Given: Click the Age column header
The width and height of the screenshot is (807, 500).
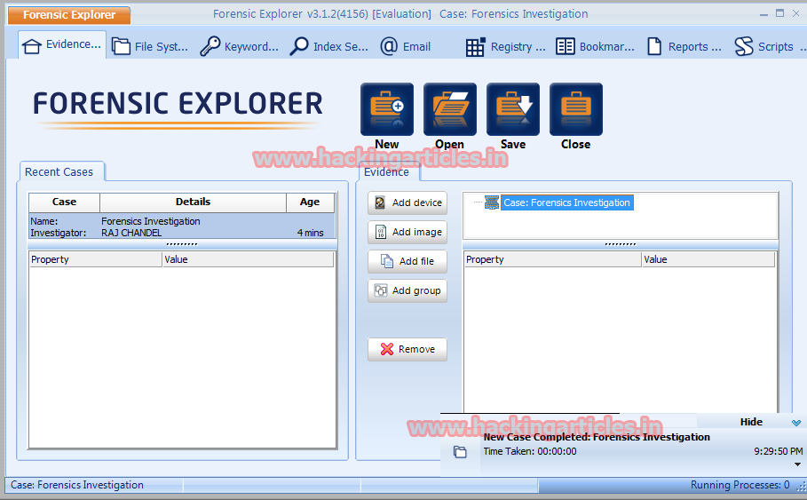Looking at the screenshot, I should click(311, 202).
